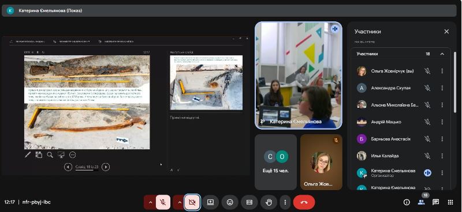Click the zoom into slide magnifier icon
The image size is (462, 212).
tap(50, 154)
